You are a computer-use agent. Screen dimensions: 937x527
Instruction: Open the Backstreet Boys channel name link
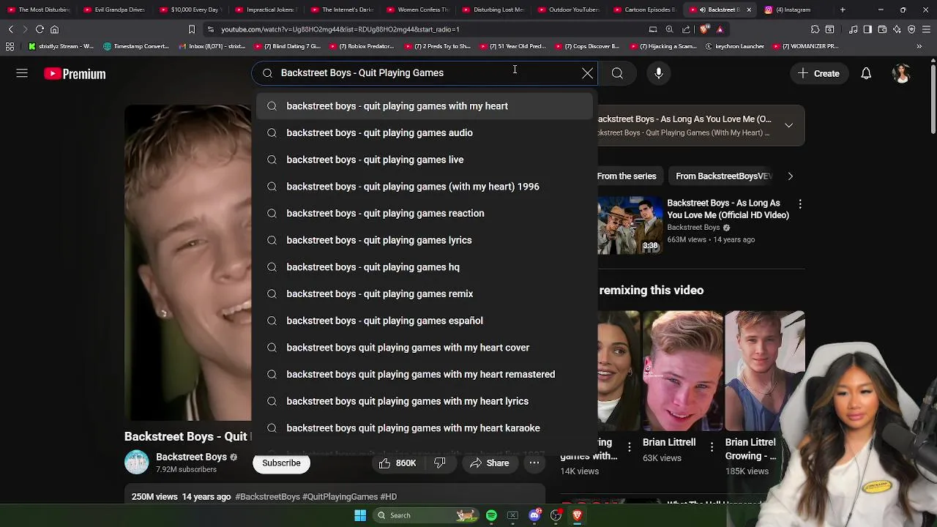coord(191,457)
